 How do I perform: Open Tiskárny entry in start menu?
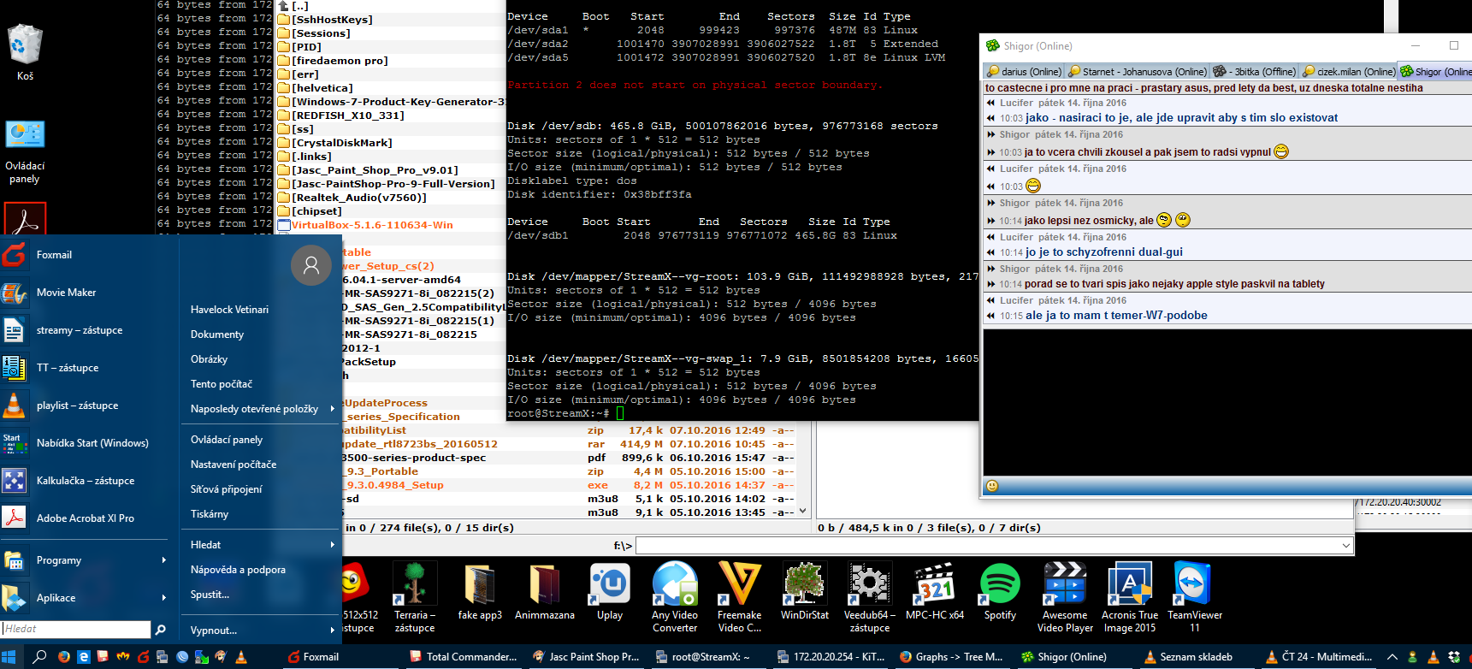(x=210, y=514)
